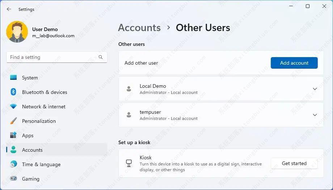The width and height of the screenshot is (333, 190).
Task: Click the Time & language globe icon
Action: click(x=13, y=164)
